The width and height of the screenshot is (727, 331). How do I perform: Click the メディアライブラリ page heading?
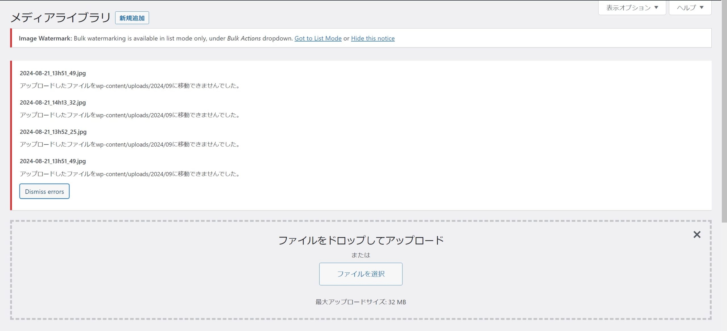pos(60,18)
